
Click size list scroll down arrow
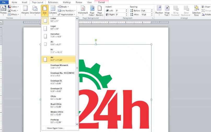pyautogui.click(x=77, y=124)
